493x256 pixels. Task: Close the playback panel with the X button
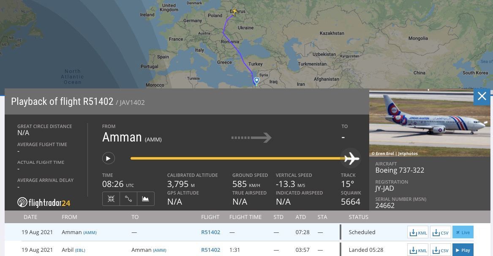coord(482,96)
